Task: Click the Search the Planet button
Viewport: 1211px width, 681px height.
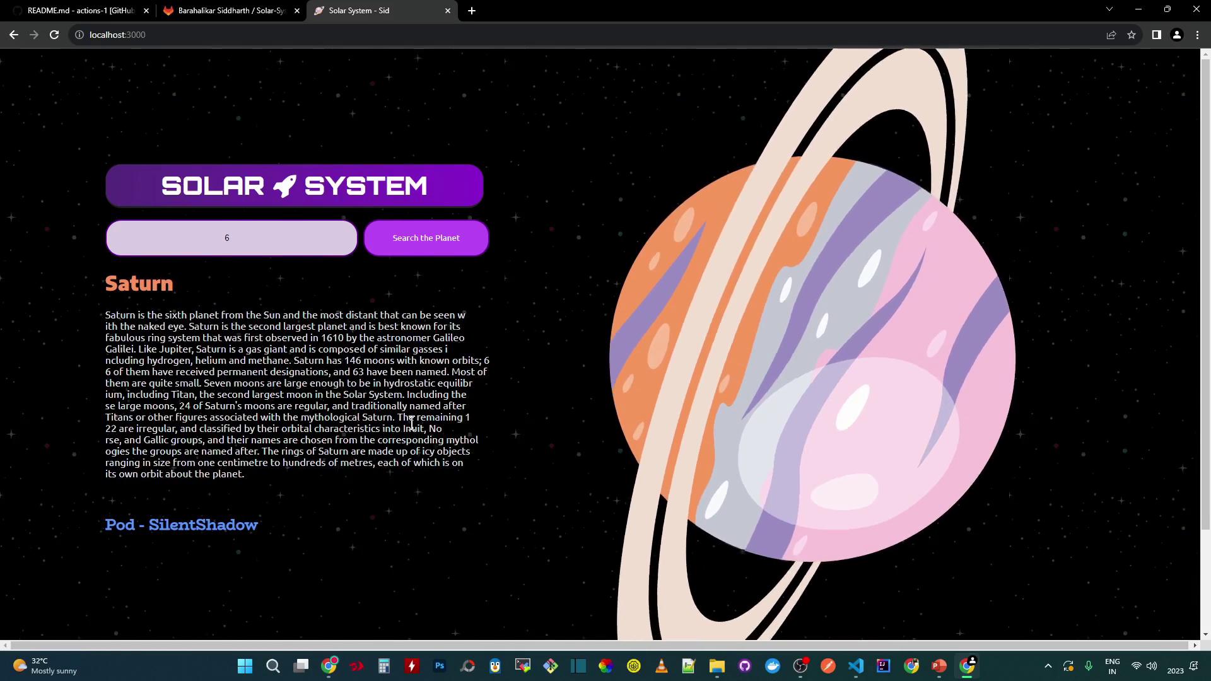Action: pyautogui.click(x=426, y=238)
